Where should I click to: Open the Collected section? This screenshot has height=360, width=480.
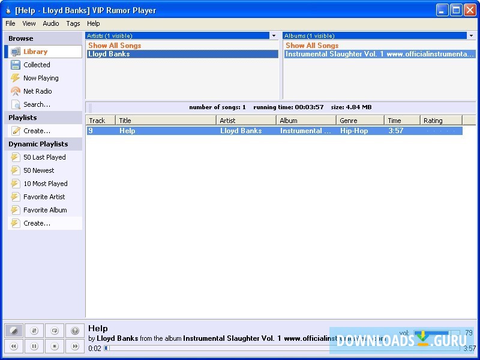click(43, 65)
